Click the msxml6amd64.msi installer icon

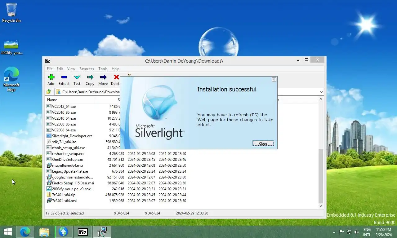click(x=49, y=165)
